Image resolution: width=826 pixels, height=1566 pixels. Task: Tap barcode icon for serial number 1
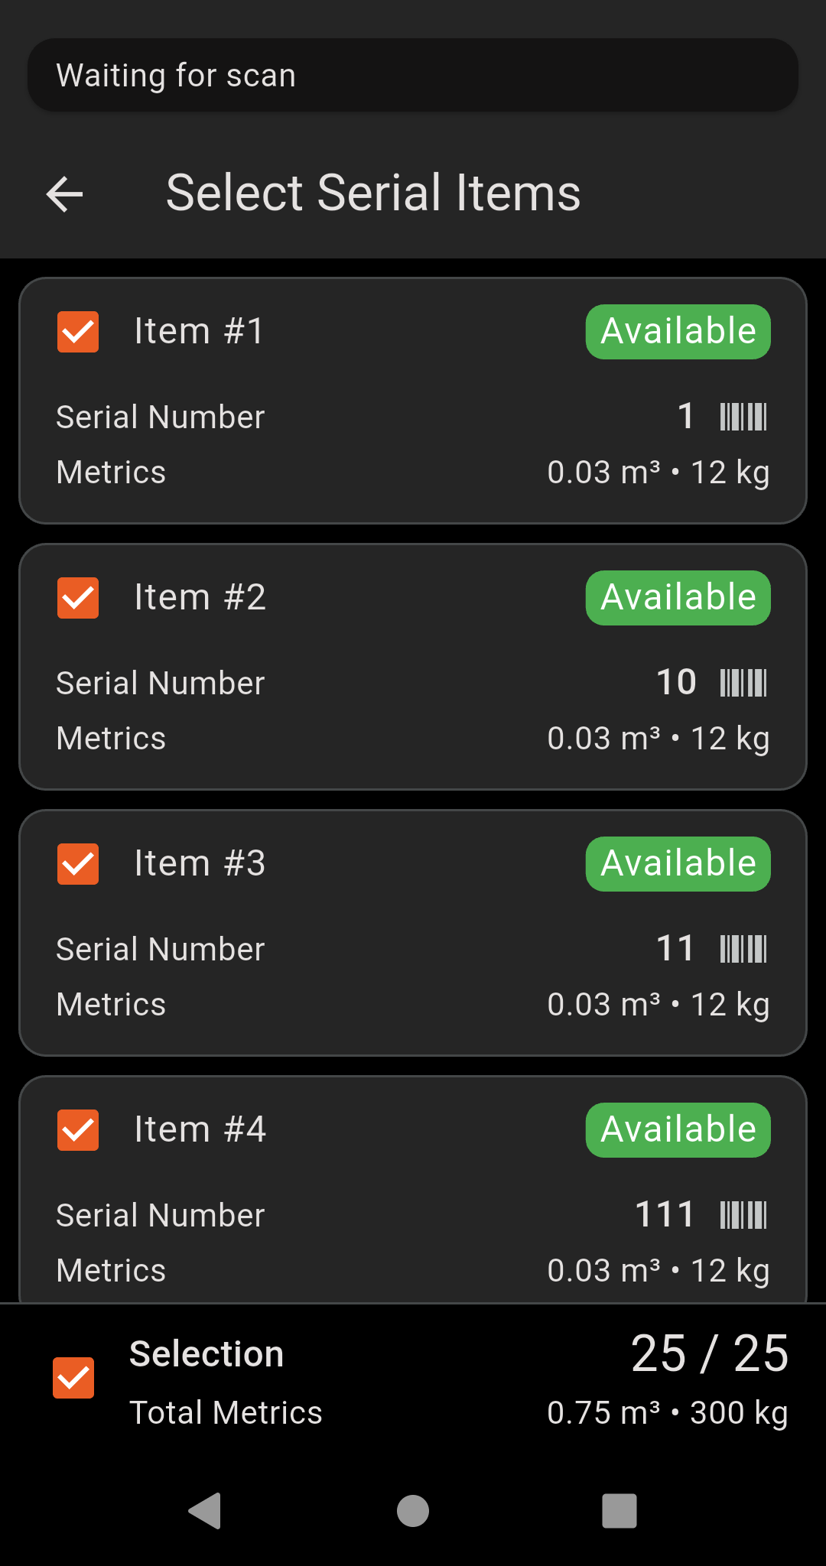[743, 417]
